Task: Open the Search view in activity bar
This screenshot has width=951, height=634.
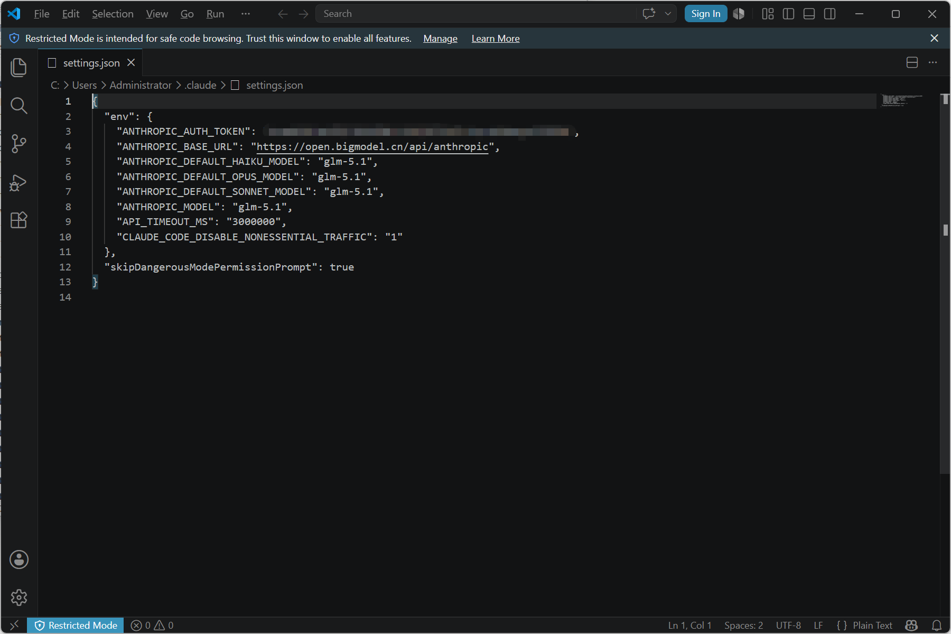Action: (19, 106)
